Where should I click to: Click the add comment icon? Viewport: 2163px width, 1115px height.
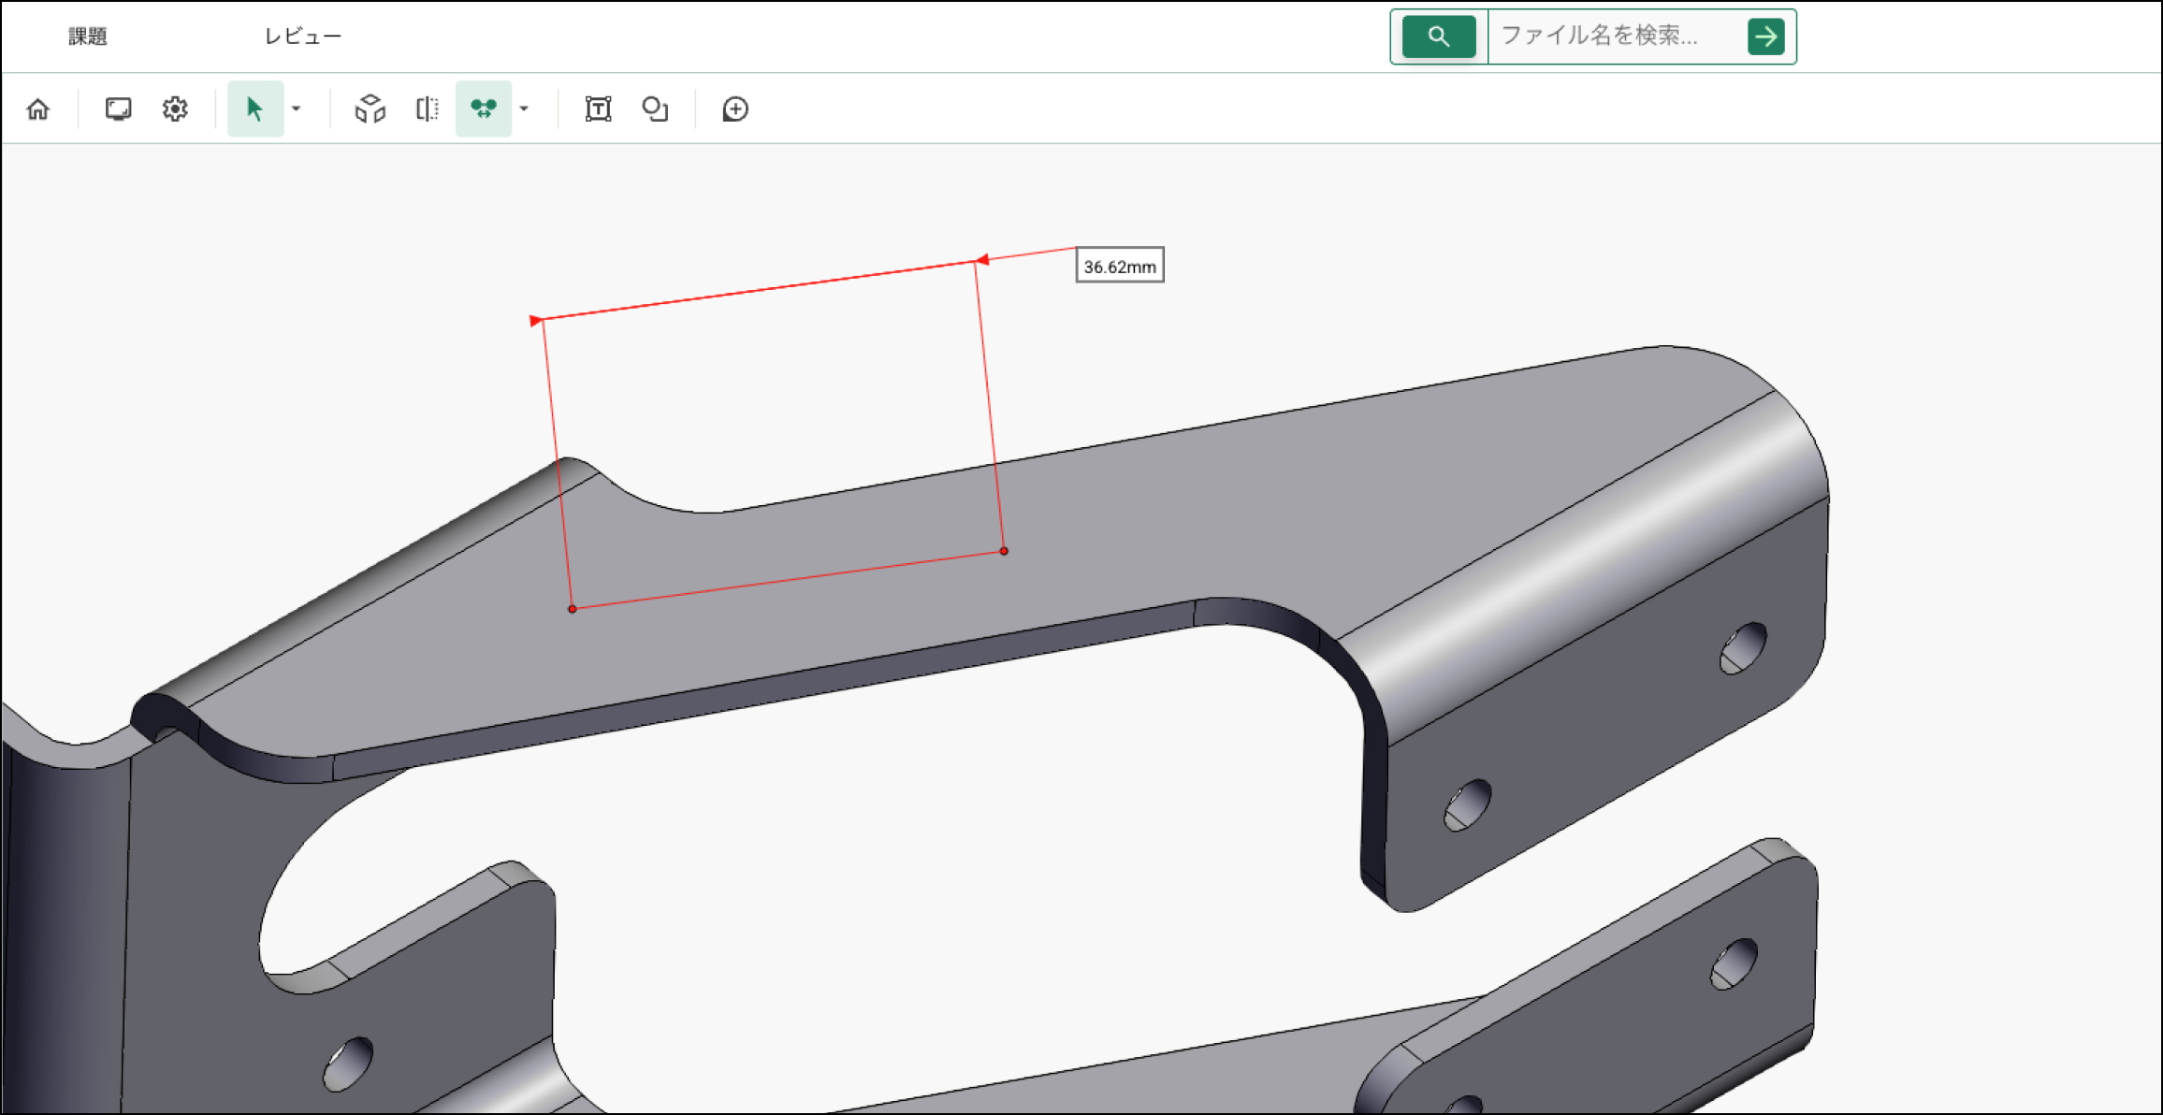point(735,109)
